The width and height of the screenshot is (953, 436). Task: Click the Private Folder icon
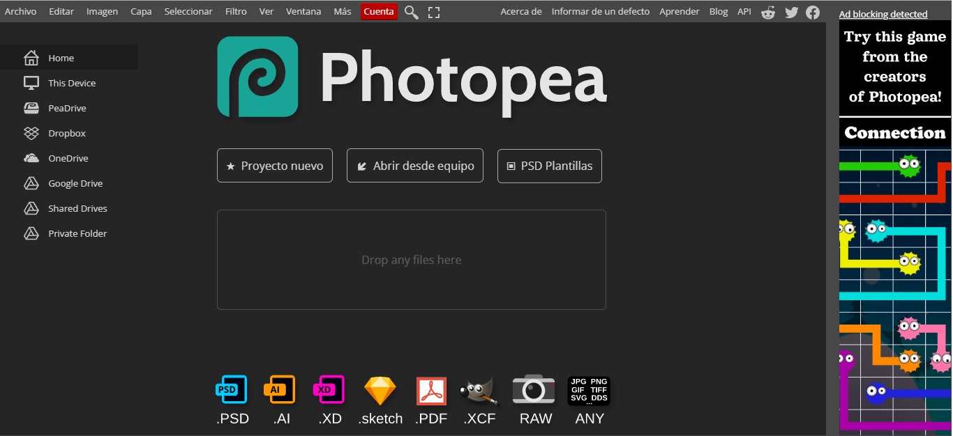point(31,233)
